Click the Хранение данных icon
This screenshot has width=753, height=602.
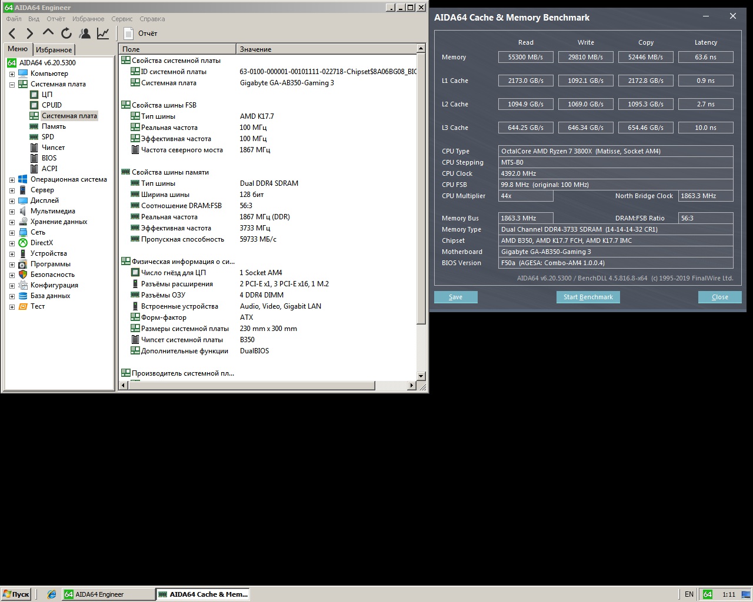(x=23, y=222)
